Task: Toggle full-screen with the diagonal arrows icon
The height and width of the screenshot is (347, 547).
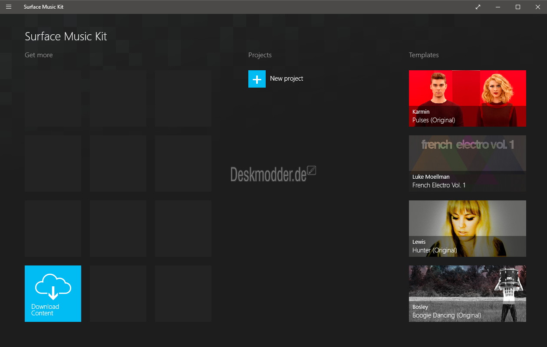Action: tap(478, 7)
